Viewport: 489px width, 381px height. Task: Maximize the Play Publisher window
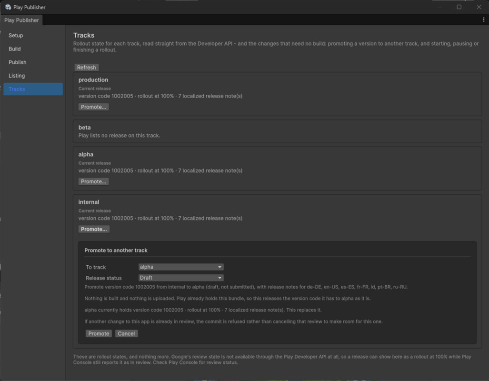(459, 7)
